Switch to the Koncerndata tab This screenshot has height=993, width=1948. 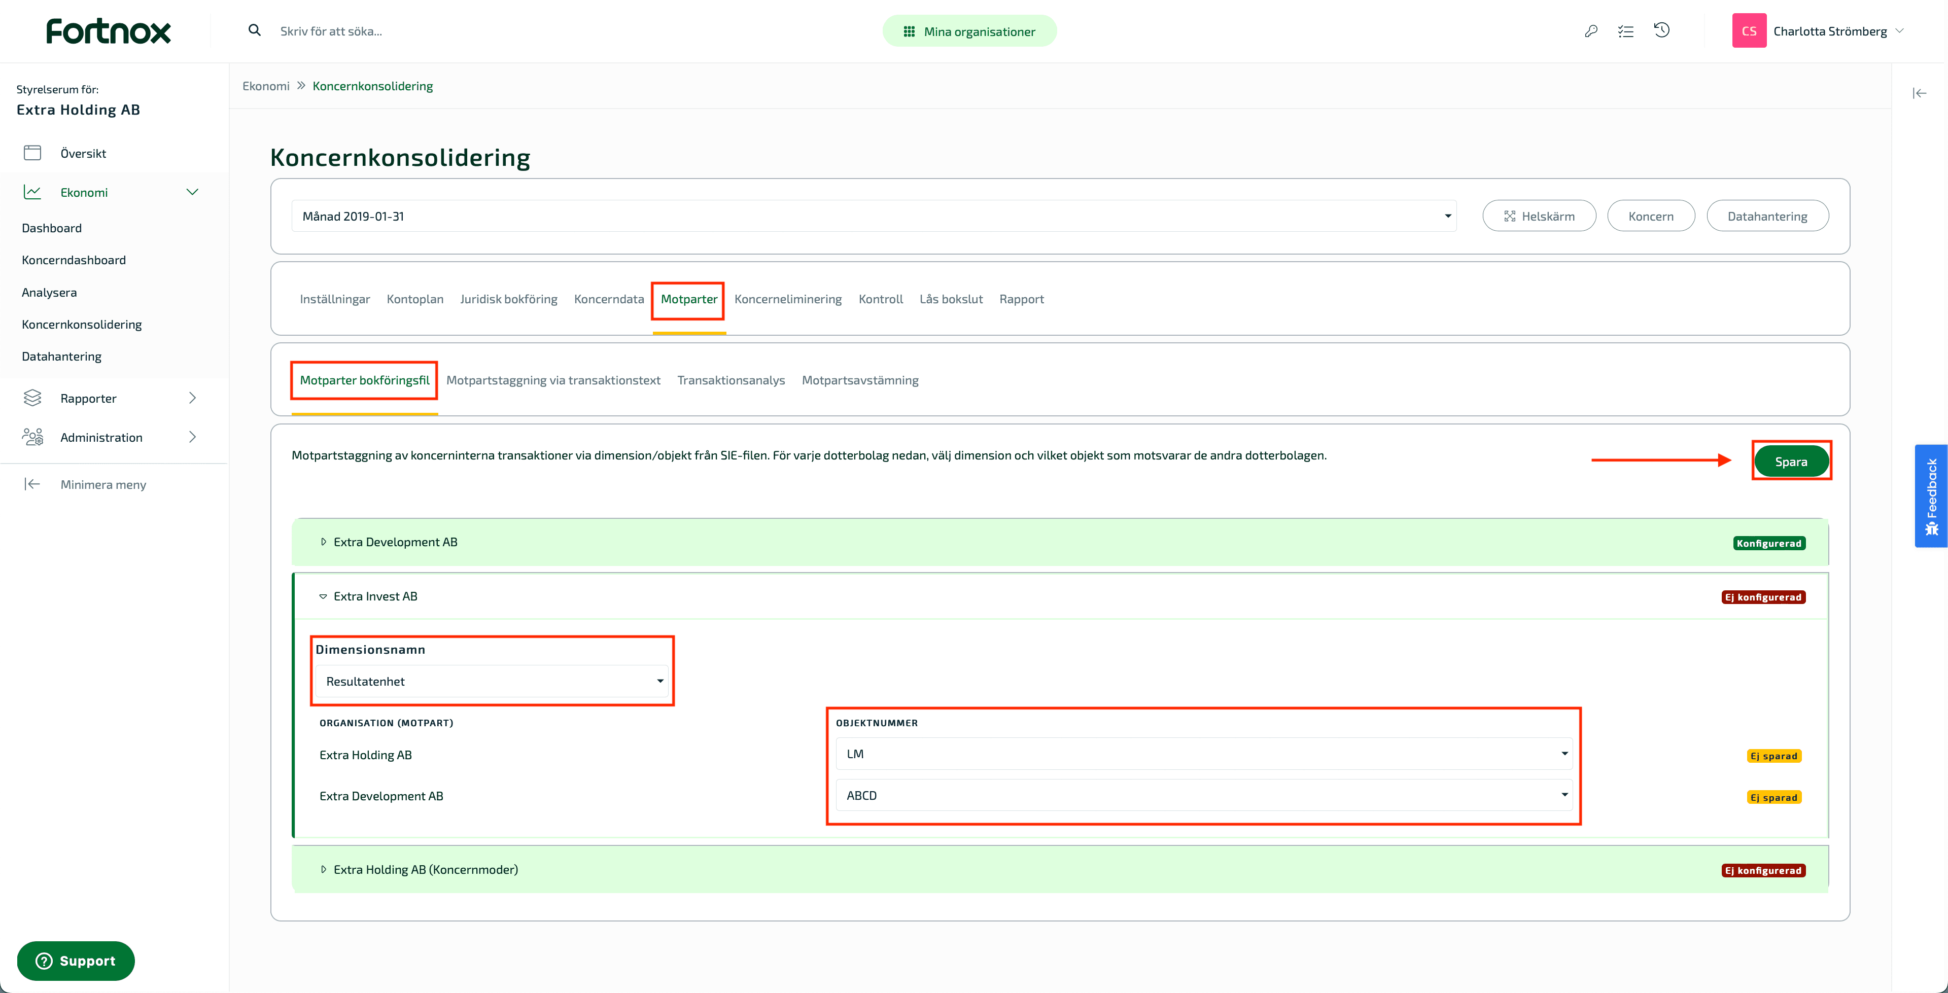(609, 299)
